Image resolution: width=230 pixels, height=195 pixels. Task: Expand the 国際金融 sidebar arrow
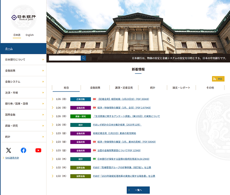(43, 115)
